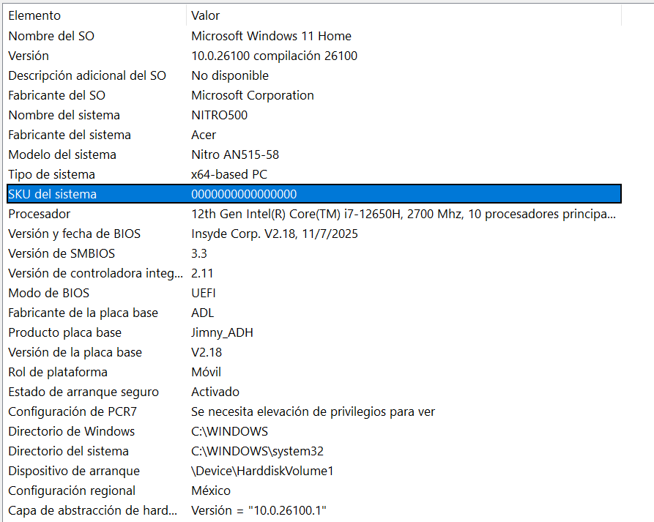Select the Directorio de Windows row
654x522 pixels.
coord(314,431)
